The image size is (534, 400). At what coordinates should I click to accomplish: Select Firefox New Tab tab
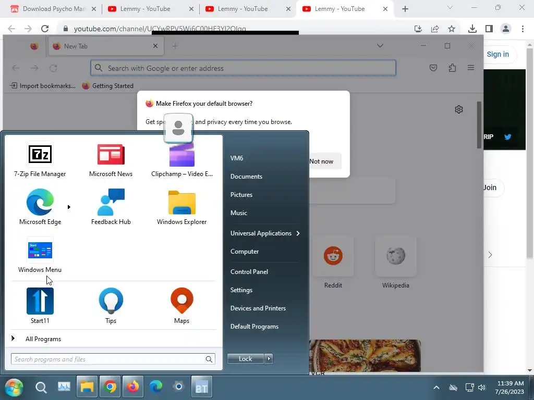pos(105,46)
